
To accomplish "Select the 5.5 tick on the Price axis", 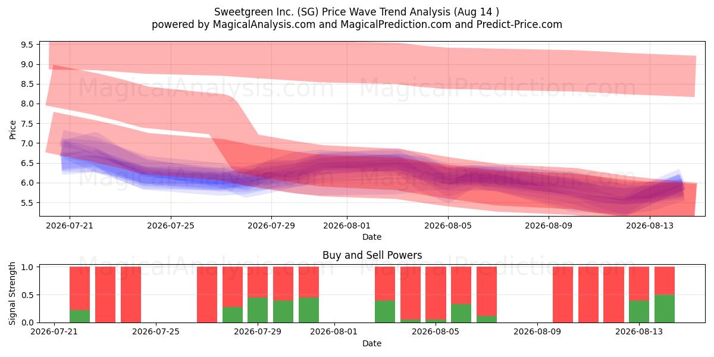I will coord(28,202).
